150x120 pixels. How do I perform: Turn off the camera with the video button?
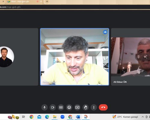(x=53, y=107)
